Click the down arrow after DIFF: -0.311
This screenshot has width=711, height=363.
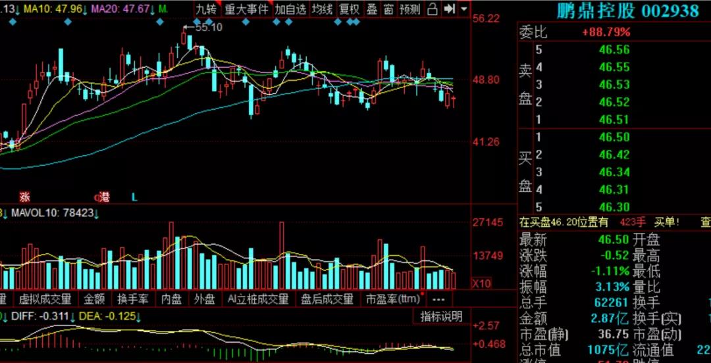(x=72, y=316)
